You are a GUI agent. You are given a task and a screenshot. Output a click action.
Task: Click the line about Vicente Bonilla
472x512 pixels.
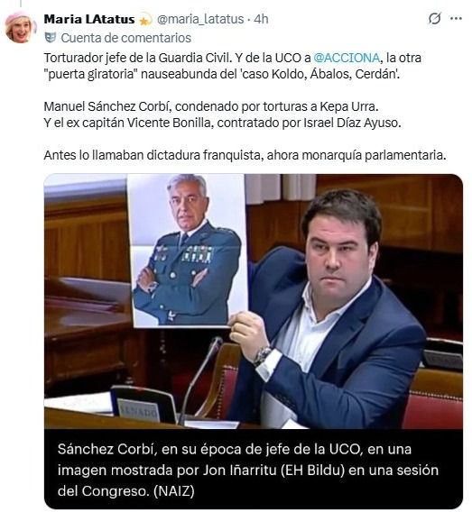222,123
